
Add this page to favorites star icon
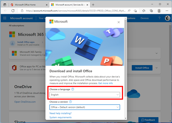[x=135, y=11]
